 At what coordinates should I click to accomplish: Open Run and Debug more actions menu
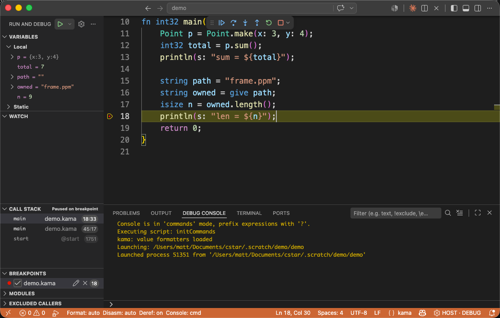pos(93,24)
